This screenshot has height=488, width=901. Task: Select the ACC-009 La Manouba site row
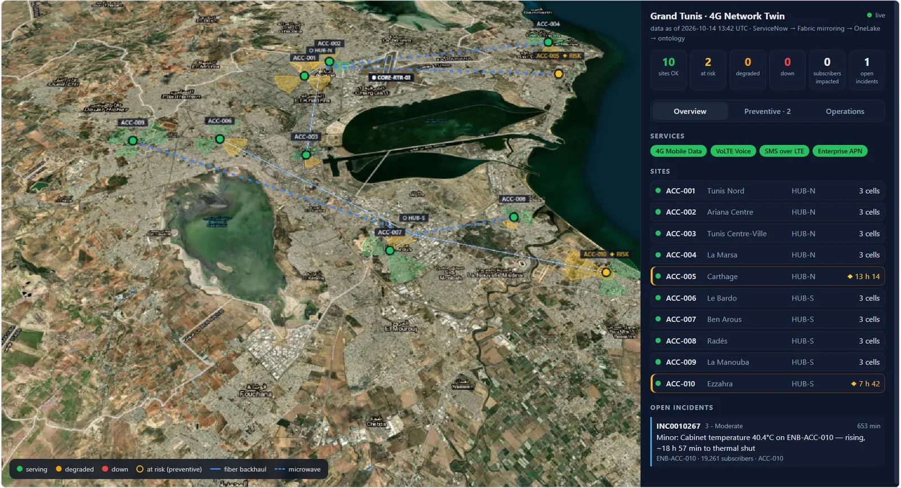click(x=768, y=362)
